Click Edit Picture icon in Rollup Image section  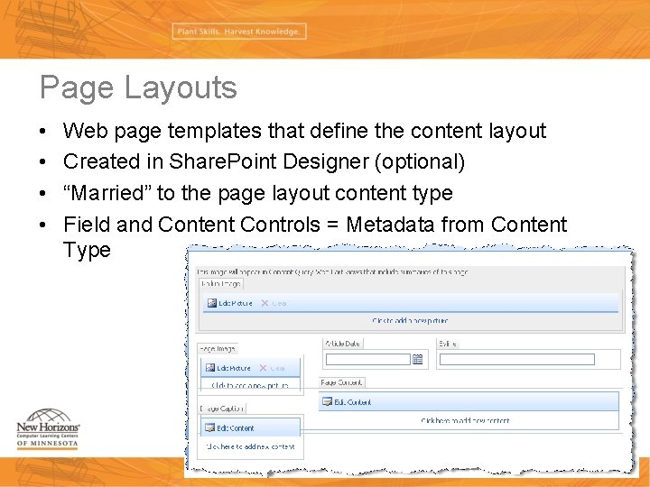coord(212,303)
